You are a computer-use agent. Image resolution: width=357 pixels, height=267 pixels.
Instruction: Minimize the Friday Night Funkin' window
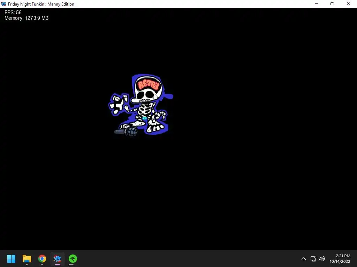point(317,3)
